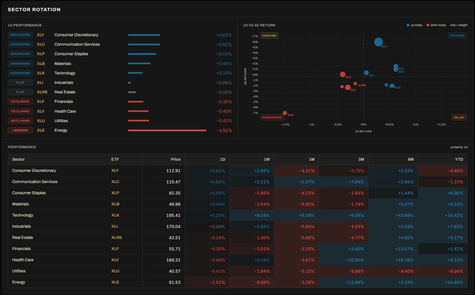475x295 pixels.
Task: Open XLP ticker in 1D performance list
Action: (x=40, y=54)
